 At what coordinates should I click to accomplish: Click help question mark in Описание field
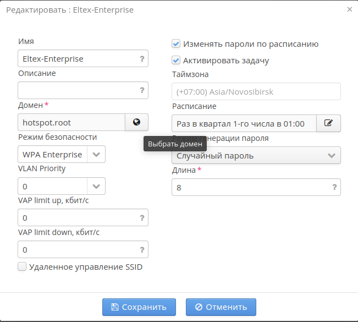pyautogui.click(x=142, y=90)
